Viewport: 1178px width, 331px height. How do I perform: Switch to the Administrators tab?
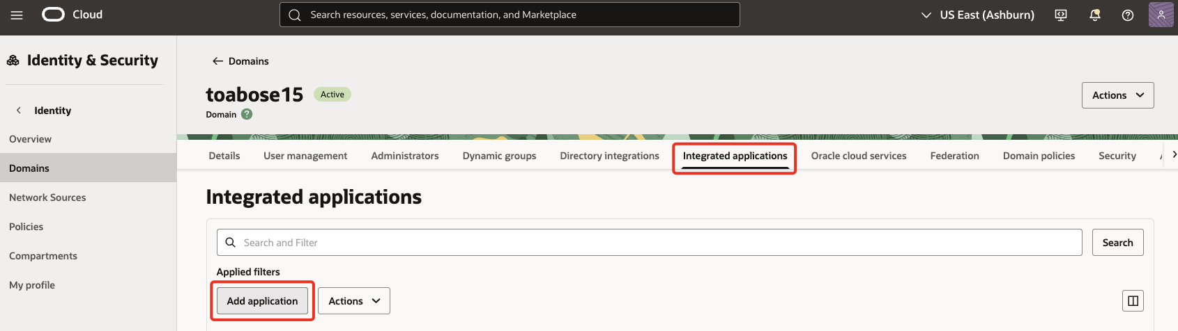(405, 156)
